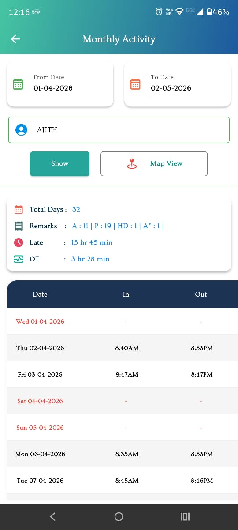Tap the 8:35AM in-time on Mon

pyautogui.click(x=127, y=454)
